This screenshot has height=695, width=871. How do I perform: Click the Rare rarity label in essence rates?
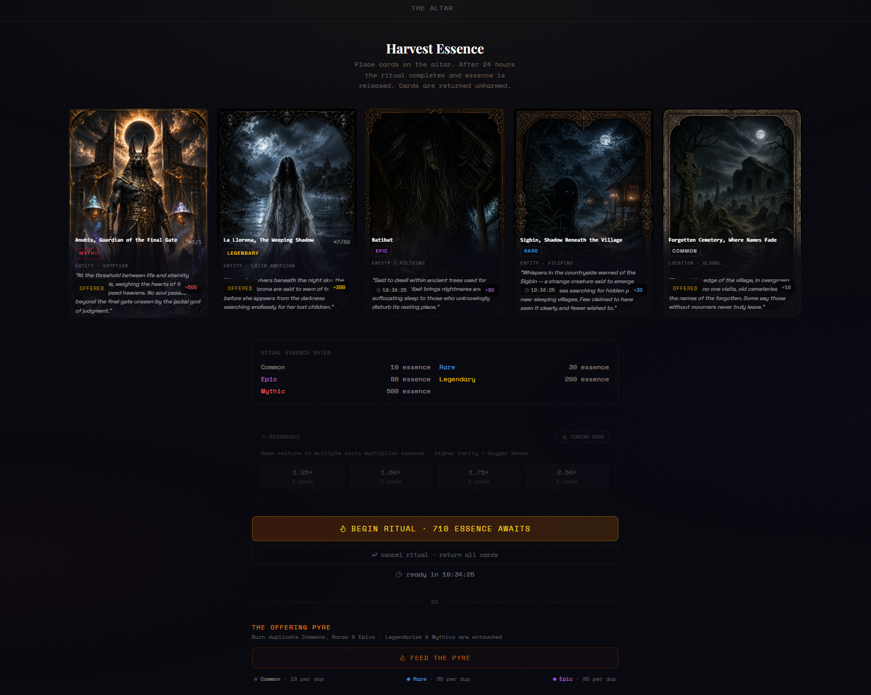(x=447, y=368)
